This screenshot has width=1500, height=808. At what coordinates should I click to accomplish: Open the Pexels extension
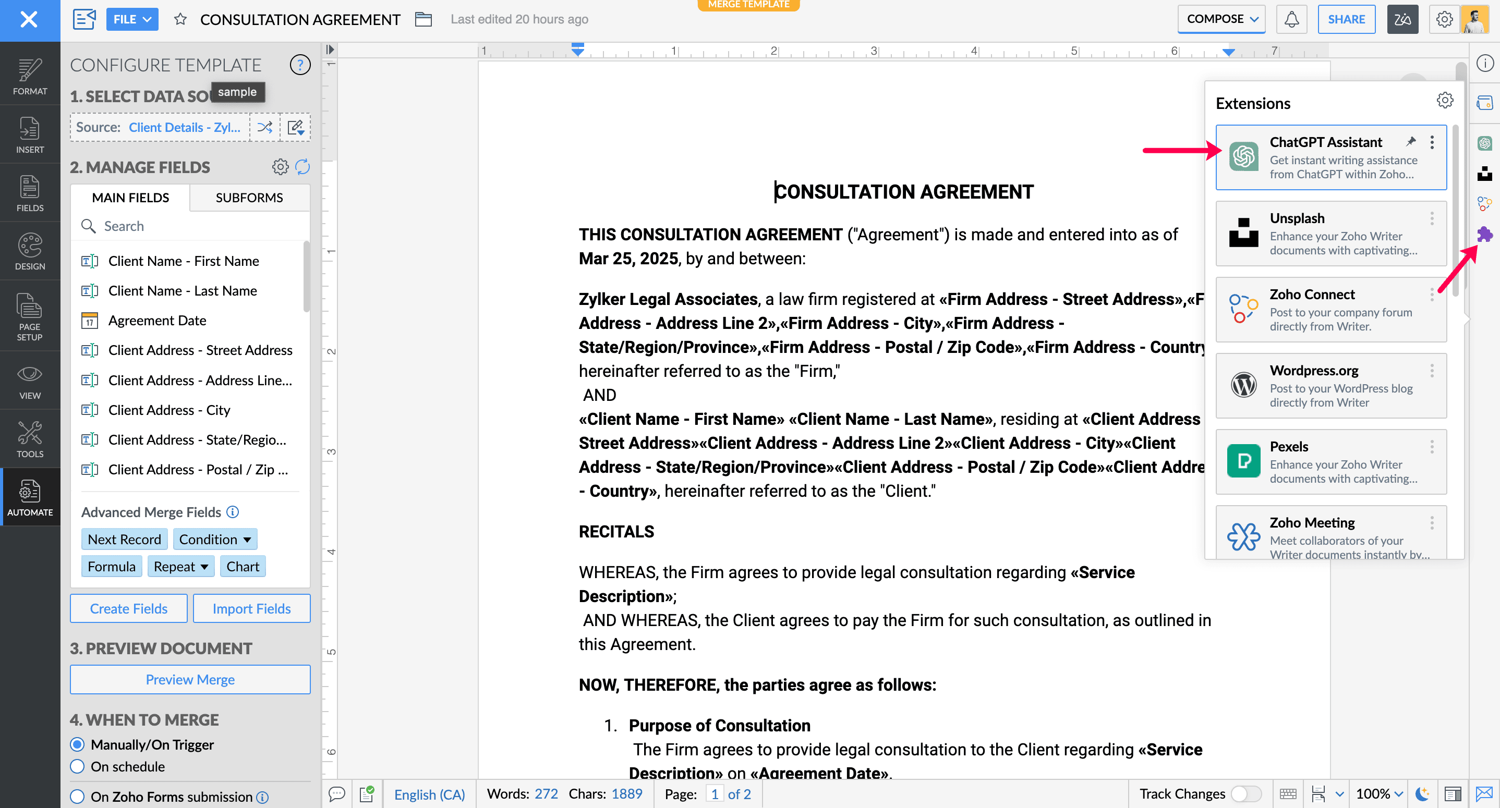click(1331, 462)
